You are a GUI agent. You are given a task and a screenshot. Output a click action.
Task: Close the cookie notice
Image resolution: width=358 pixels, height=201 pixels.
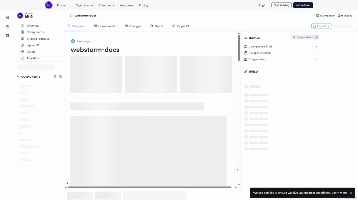click(x=351, y=193)
